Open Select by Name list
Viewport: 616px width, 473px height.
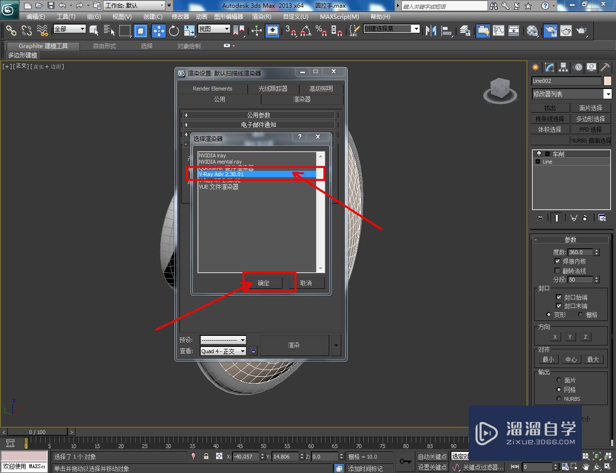109,31
